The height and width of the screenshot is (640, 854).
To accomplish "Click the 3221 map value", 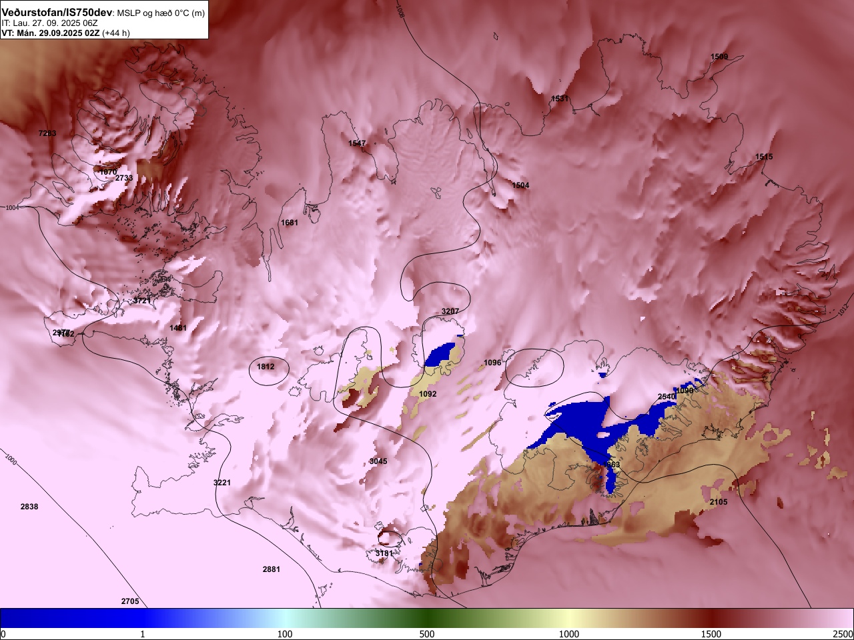I will point(222,482).
